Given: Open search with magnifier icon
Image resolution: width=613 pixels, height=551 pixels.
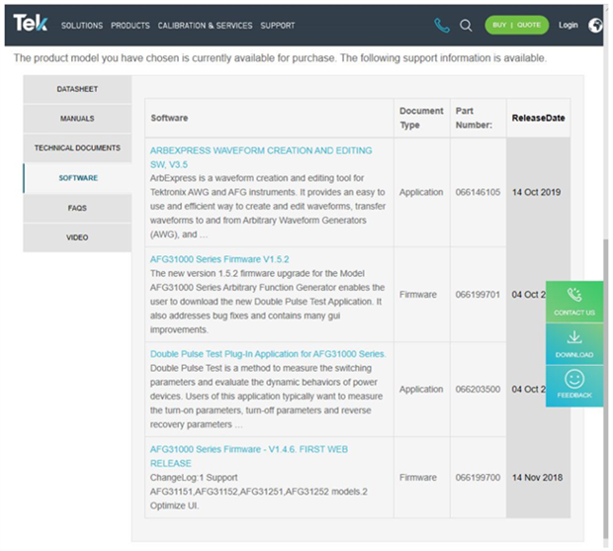Looking at the screenshot, I should point(466,26).
